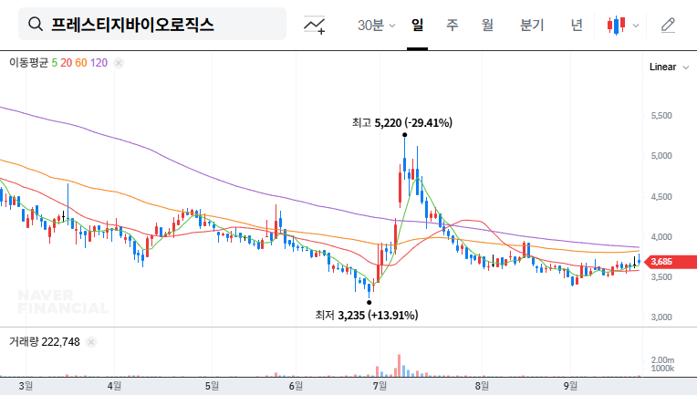Switch to the 주 weekly tab
The image size is (697, 395).
coord(453,25)
